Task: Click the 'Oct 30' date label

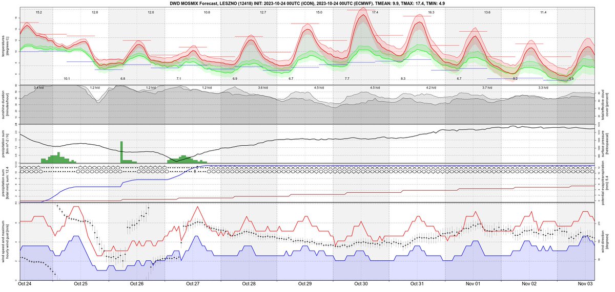Action: [x=361, y=283]
